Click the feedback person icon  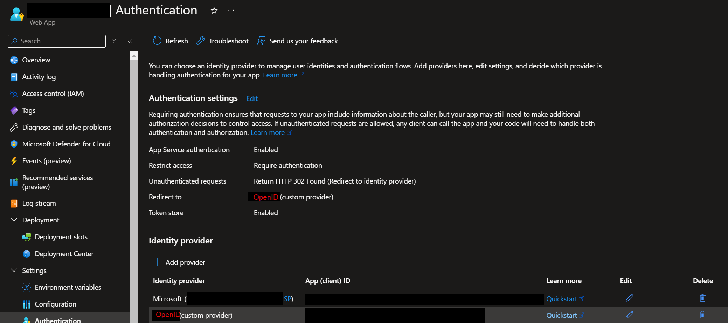(x=261, y=41)
